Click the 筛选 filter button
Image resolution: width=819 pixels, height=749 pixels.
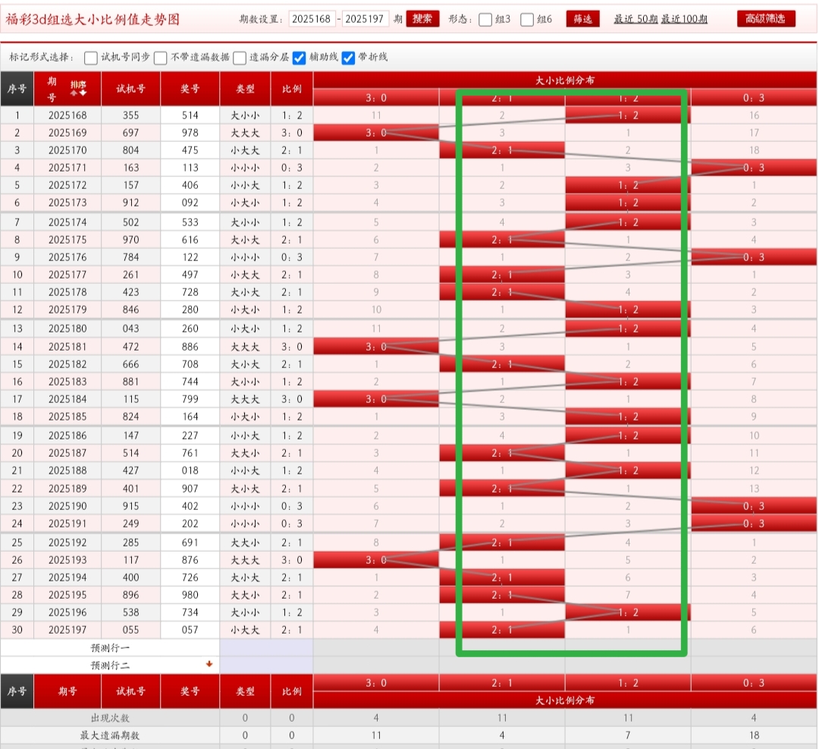583,19
